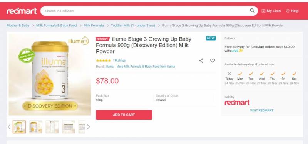Open Help in the header
The width and height of the screenshot is (308, 144).
click(292, 11)
